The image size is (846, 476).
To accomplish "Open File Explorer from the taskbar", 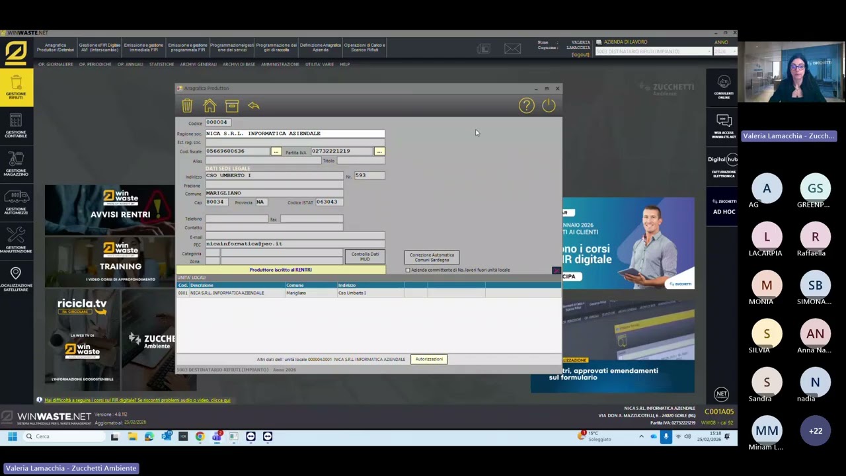I will [132, 436].
